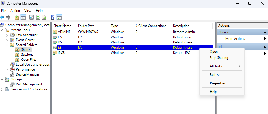Viewport: 268px width, 114px height.
Task: Click More Actions under Shares
Action: pyautogui.click(x=235, y=39)
